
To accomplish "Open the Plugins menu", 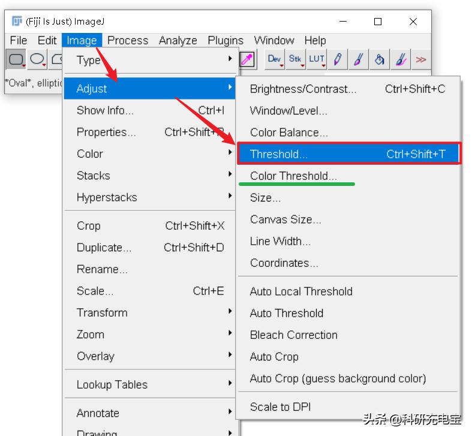I will tap(226, 40).
